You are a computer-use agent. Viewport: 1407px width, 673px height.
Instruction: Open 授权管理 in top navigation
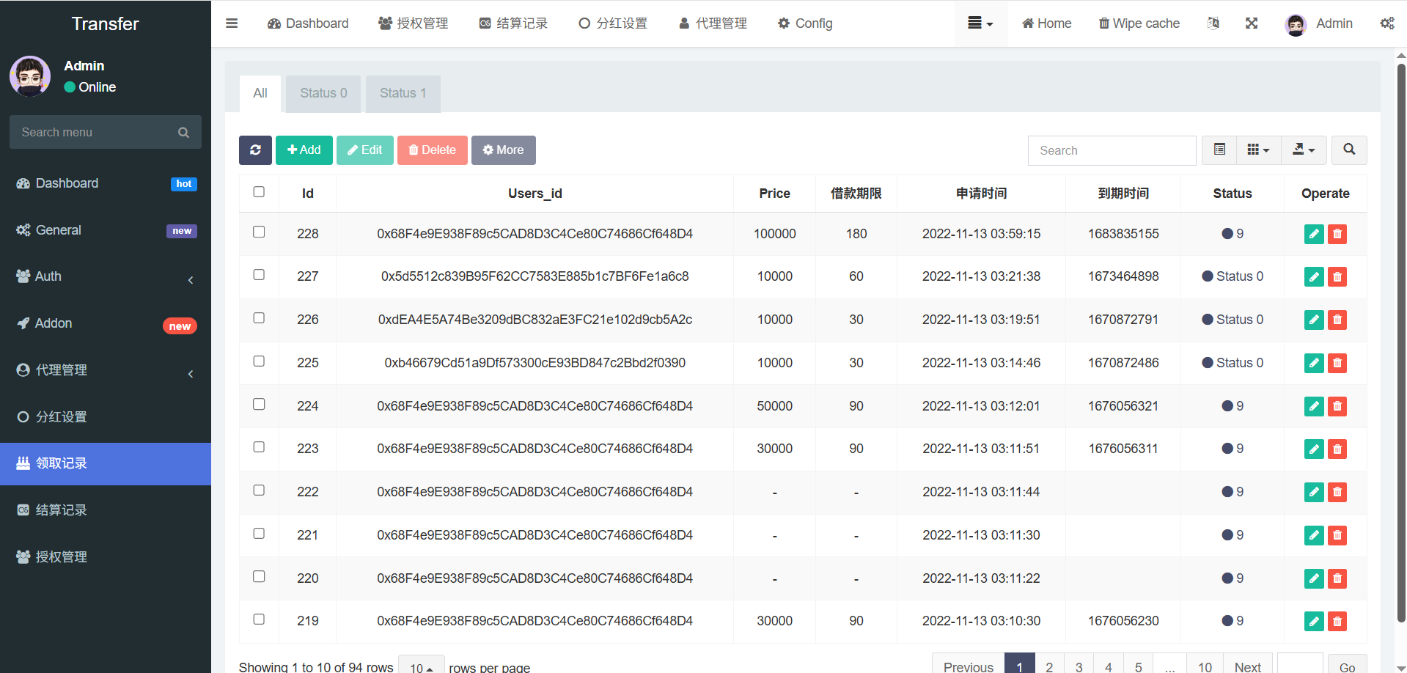[414, 23]
